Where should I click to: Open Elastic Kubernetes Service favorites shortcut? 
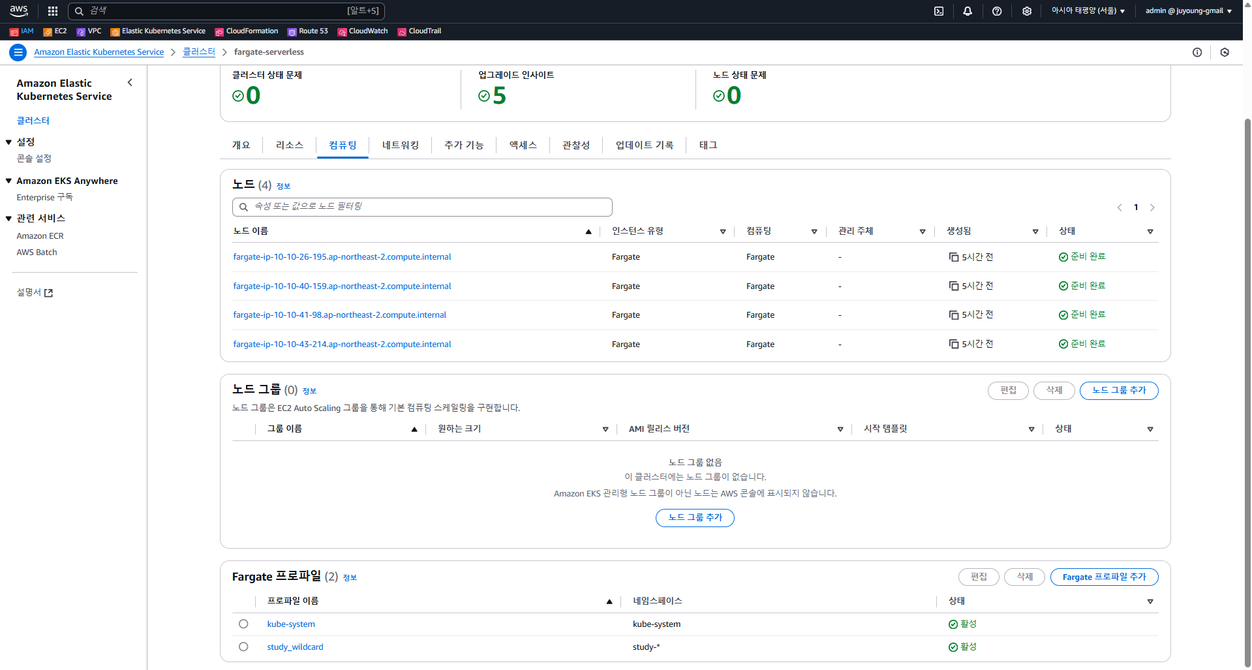click(x=158, y=31)
